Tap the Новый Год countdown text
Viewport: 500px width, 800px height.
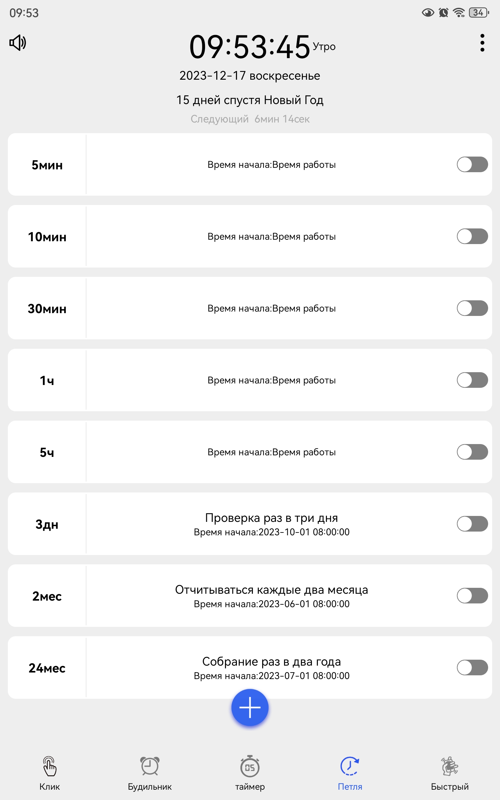click(250, 100)
